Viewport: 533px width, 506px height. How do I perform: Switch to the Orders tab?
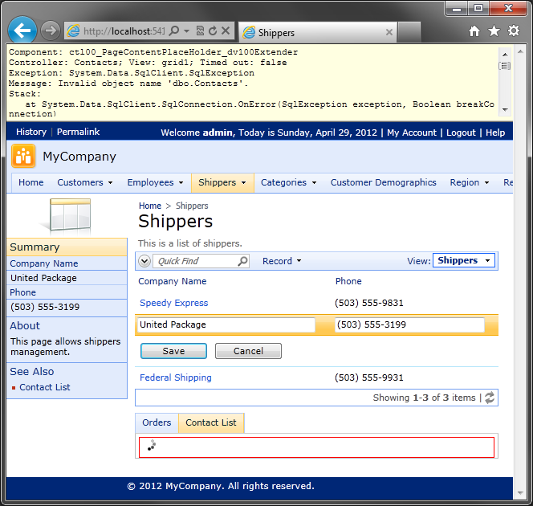click(x=157, y=422)
